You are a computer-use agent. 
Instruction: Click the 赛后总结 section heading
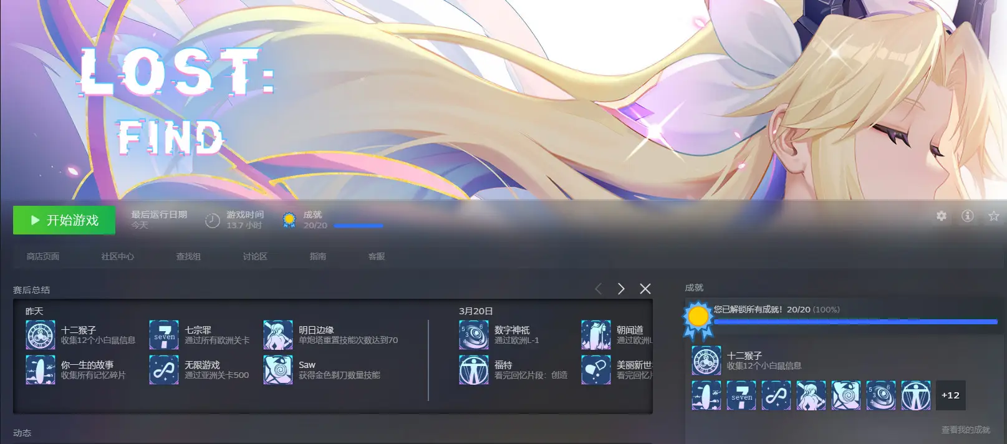pyautogui.click(x=32, y=290)
